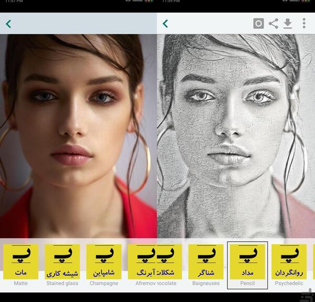
Task: Click the Matte label text
Action: click(x=20, y=283)
